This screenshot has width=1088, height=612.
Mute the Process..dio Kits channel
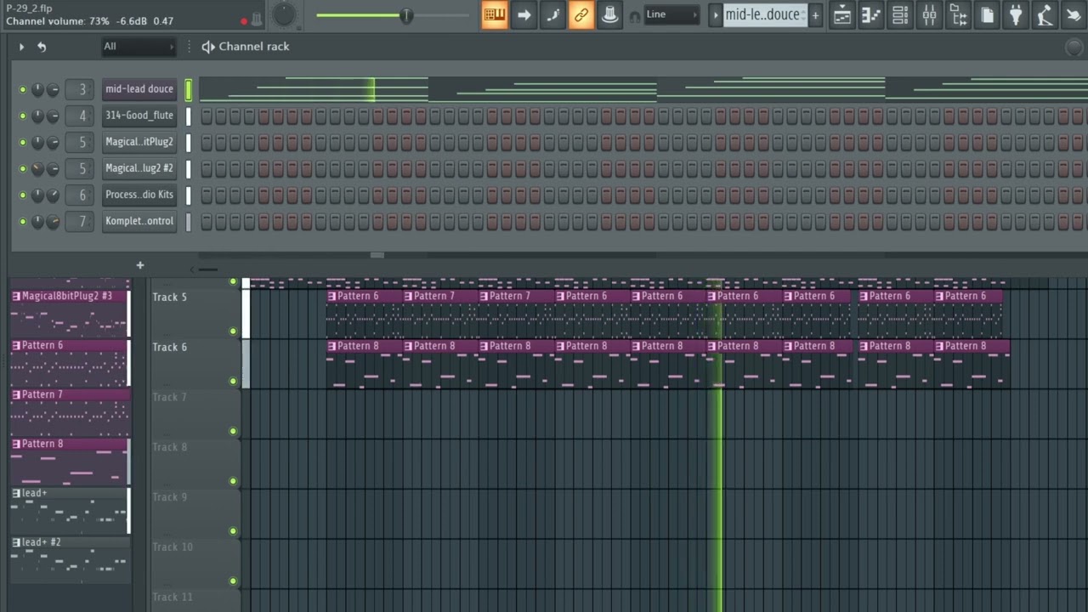tap(23, 195)
